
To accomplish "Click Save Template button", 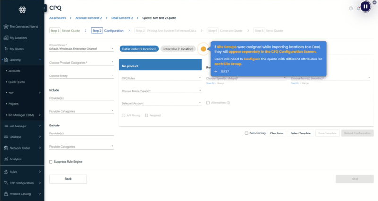I will click(x=327, y=133).
